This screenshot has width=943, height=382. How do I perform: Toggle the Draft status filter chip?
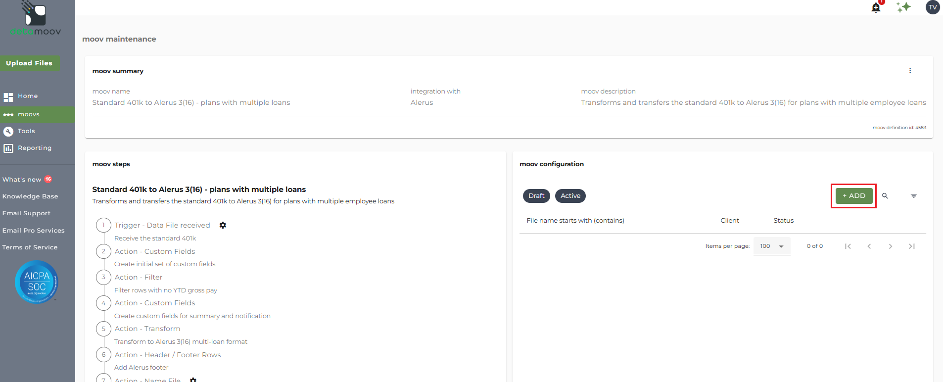click(x=536, y=196)
